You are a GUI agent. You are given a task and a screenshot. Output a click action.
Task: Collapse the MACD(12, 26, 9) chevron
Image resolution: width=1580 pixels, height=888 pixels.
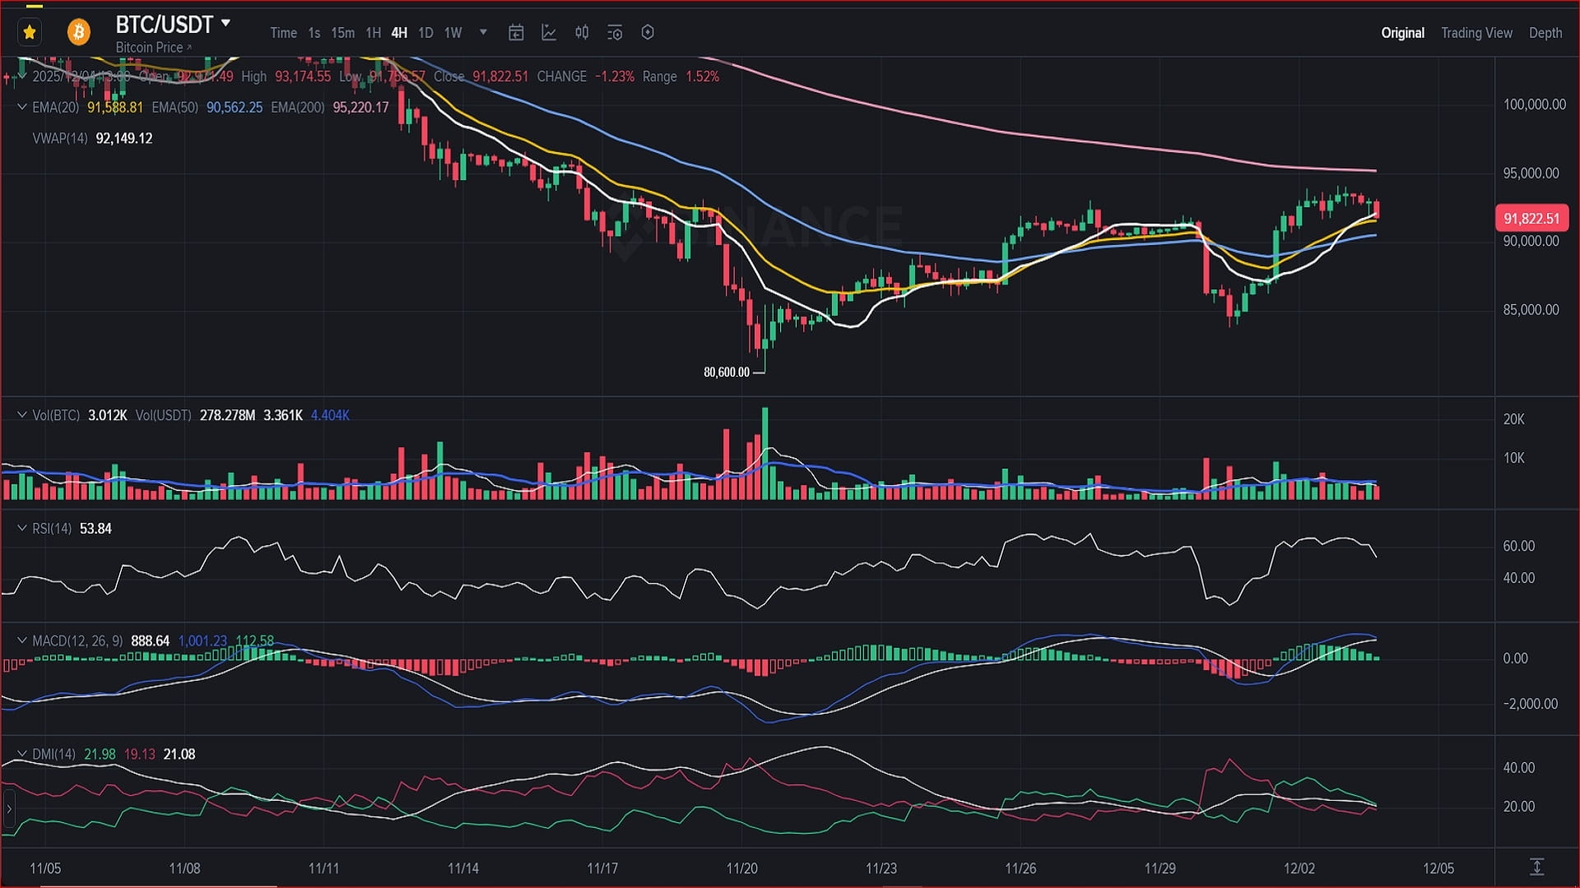pyautogui.click(x=22, y=640)
